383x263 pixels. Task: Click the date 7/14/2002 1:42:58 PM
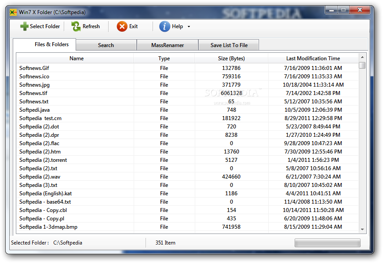click(313, 93)
